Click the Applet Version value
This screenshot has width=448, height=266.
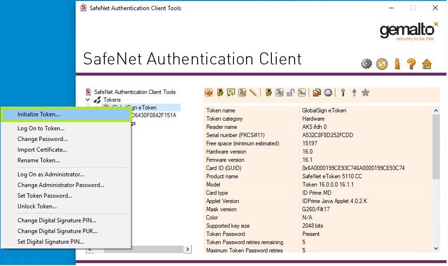click(x=334, y=201)
